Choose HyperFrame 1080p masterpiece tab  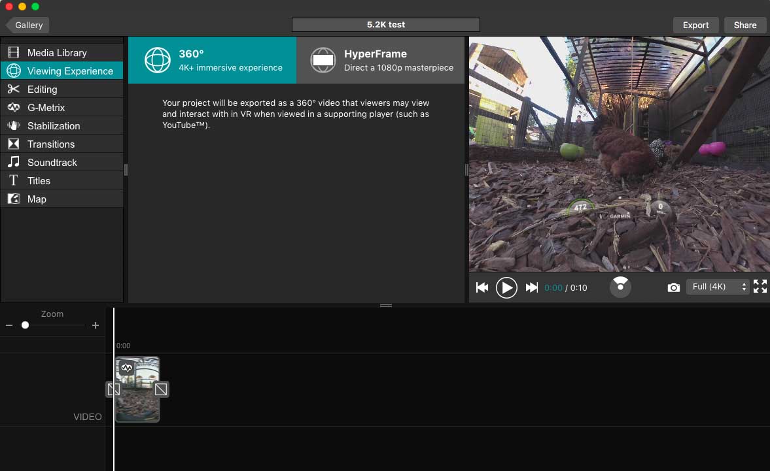381,60
